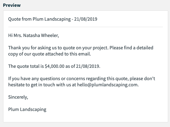Screen dimensions: 170x127
Task: Click the greeting "Hi Mrs."
Action: (x=15, y=35)
